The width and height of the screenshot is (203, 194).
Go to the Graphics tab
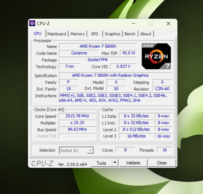pos(112,34)
